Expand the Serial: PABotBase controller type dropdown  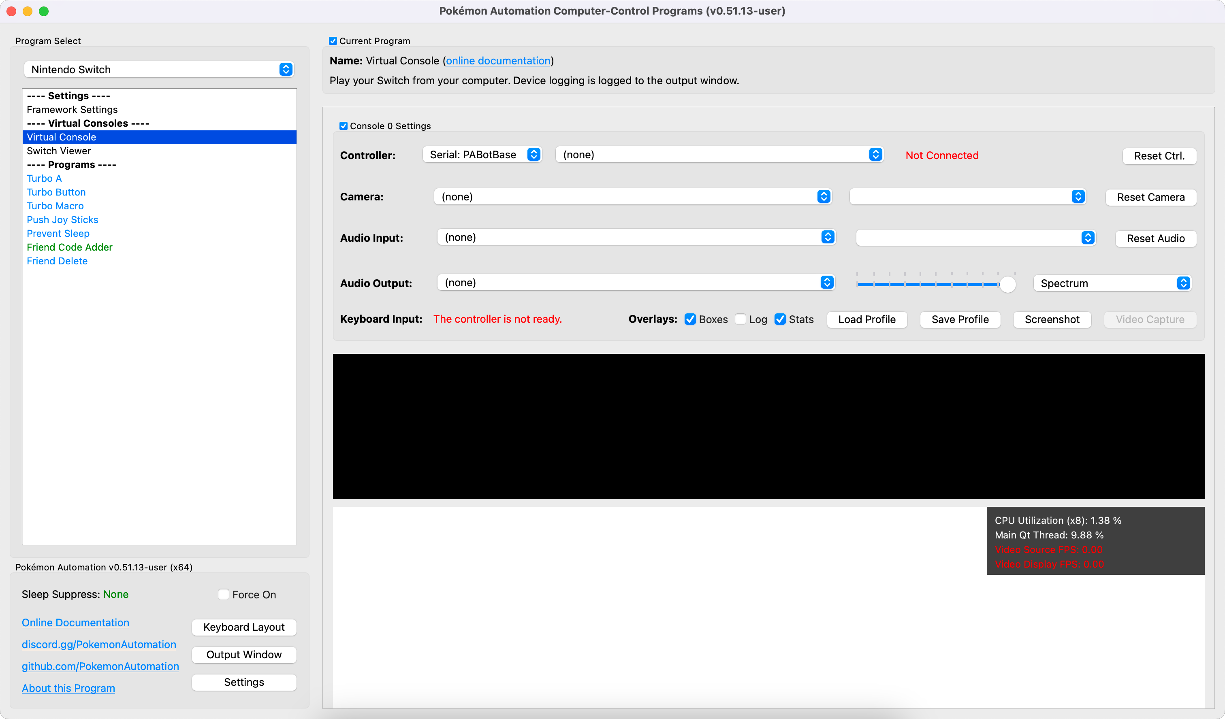482,155
